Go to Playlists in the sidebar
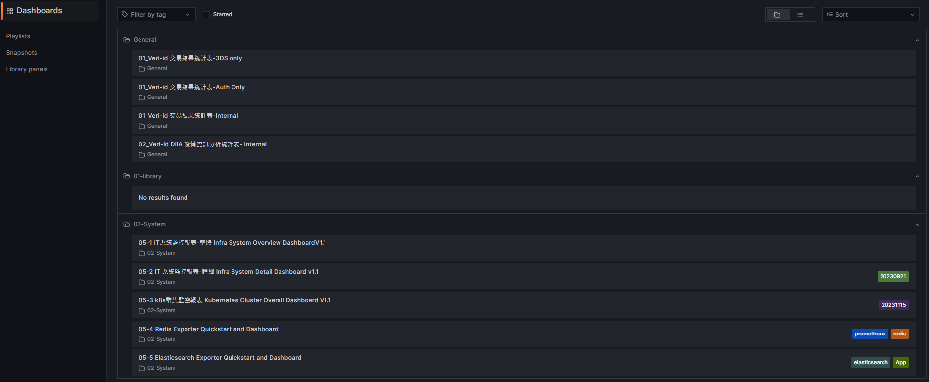Image resolution: width=929 pixels, height=382 pixels. point(18,36)
